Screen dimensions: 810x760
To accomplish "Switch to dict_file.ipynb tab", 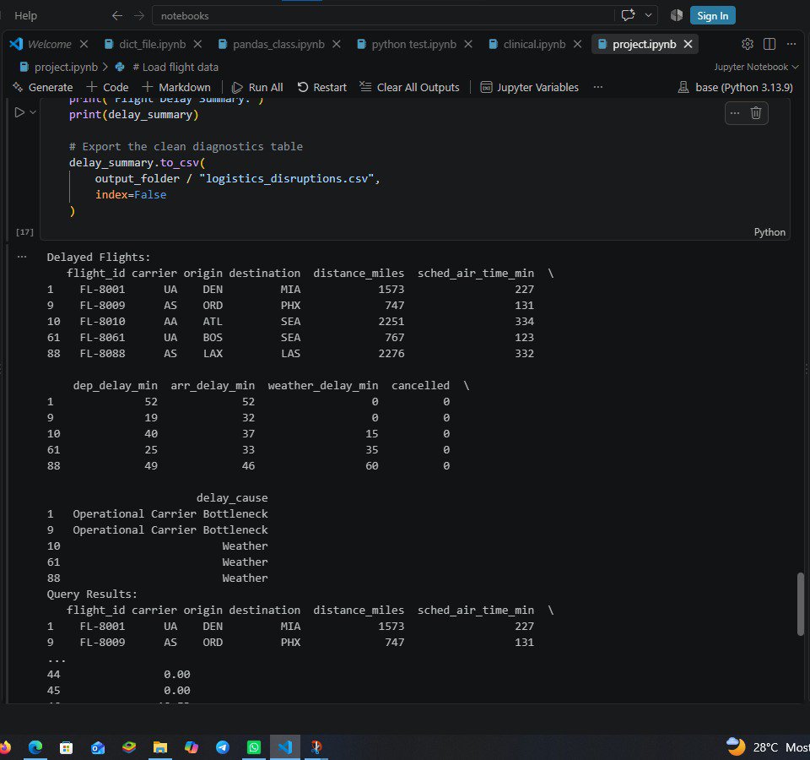I will (152, 45).
